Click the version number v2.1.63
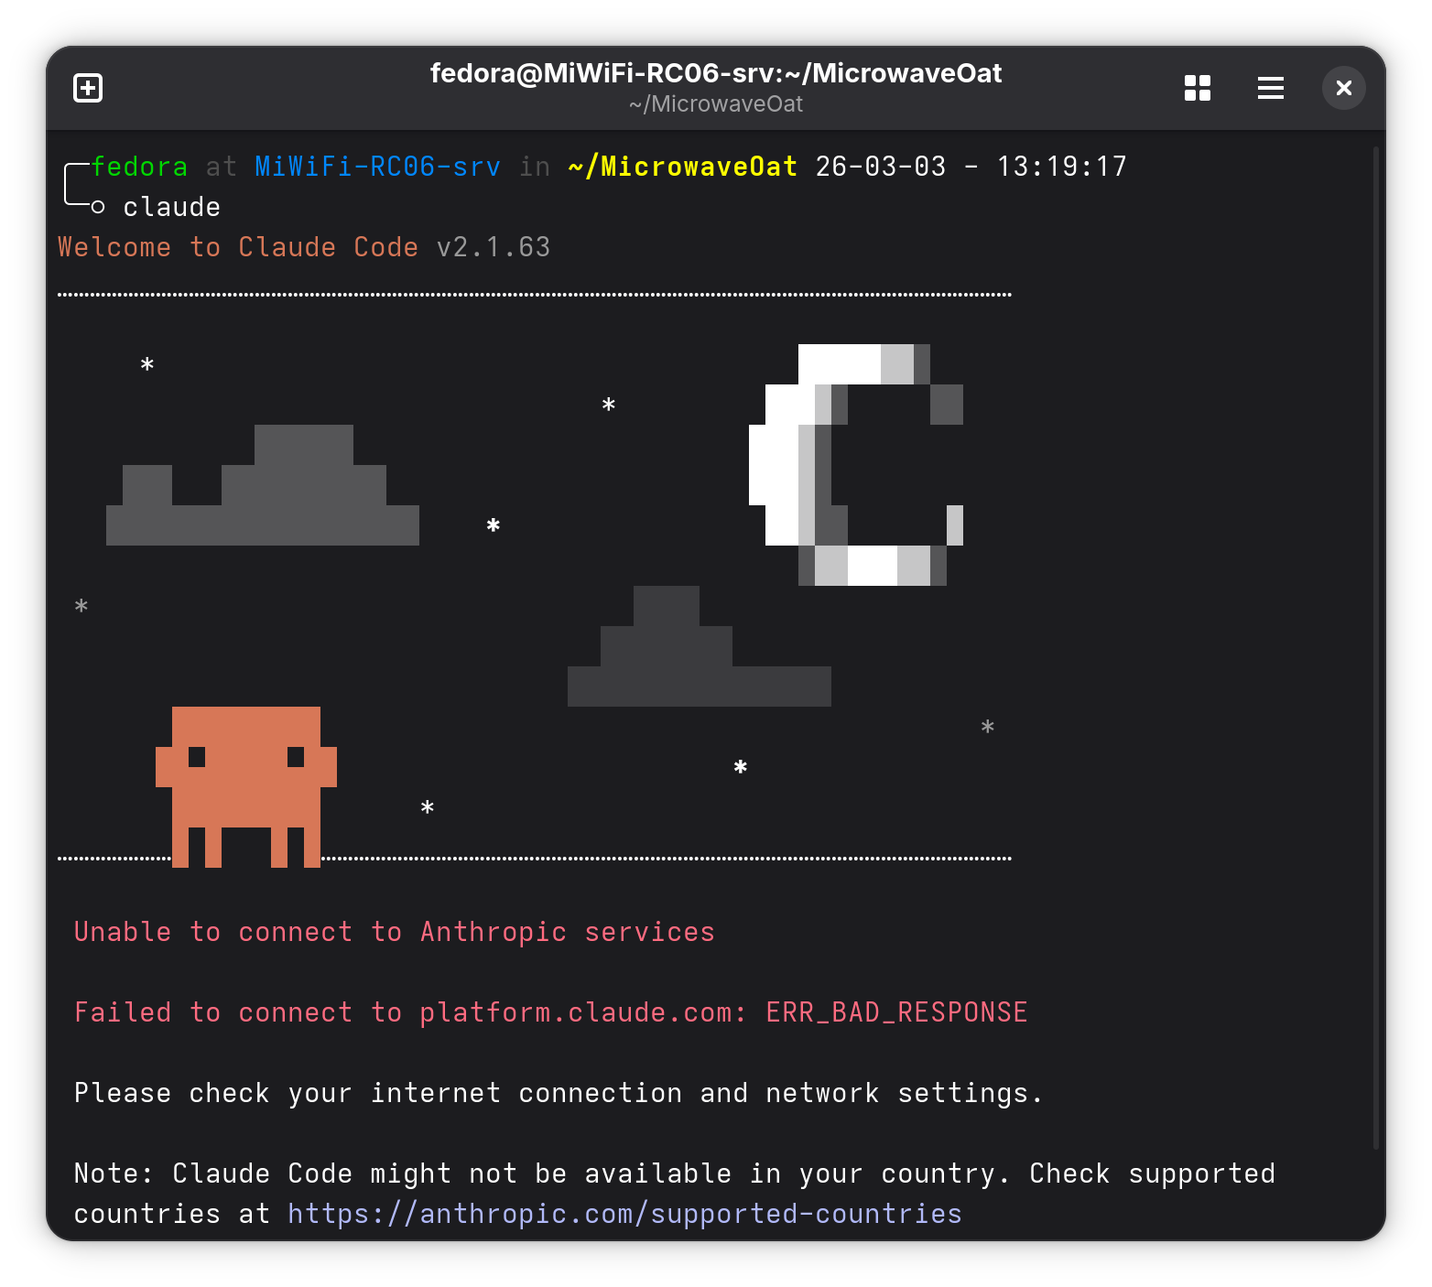 (494, 247)
